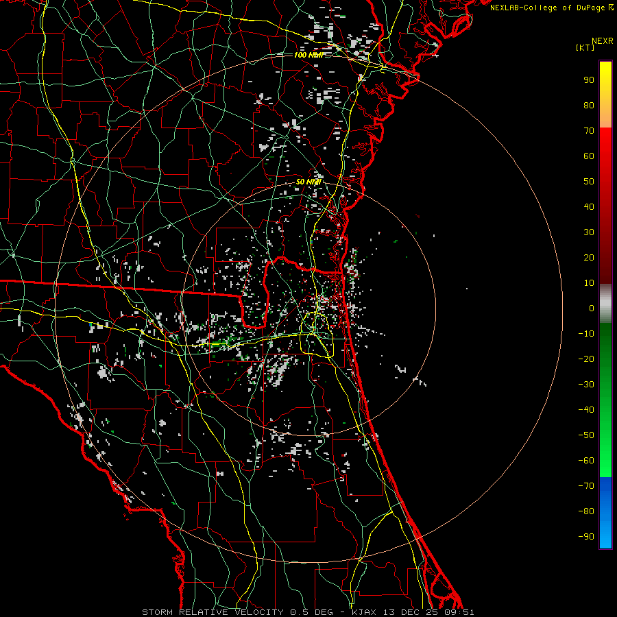The width and height of the screenshot is (617, 617).
Task: Click the 90 value on the velocity scale
Action: click(x=589, y=80)
